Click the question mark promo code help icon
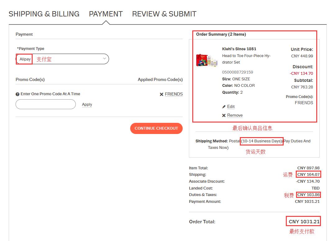Image resolution: width=329 pixels, height=241 pixels. (x=17, y=94)
